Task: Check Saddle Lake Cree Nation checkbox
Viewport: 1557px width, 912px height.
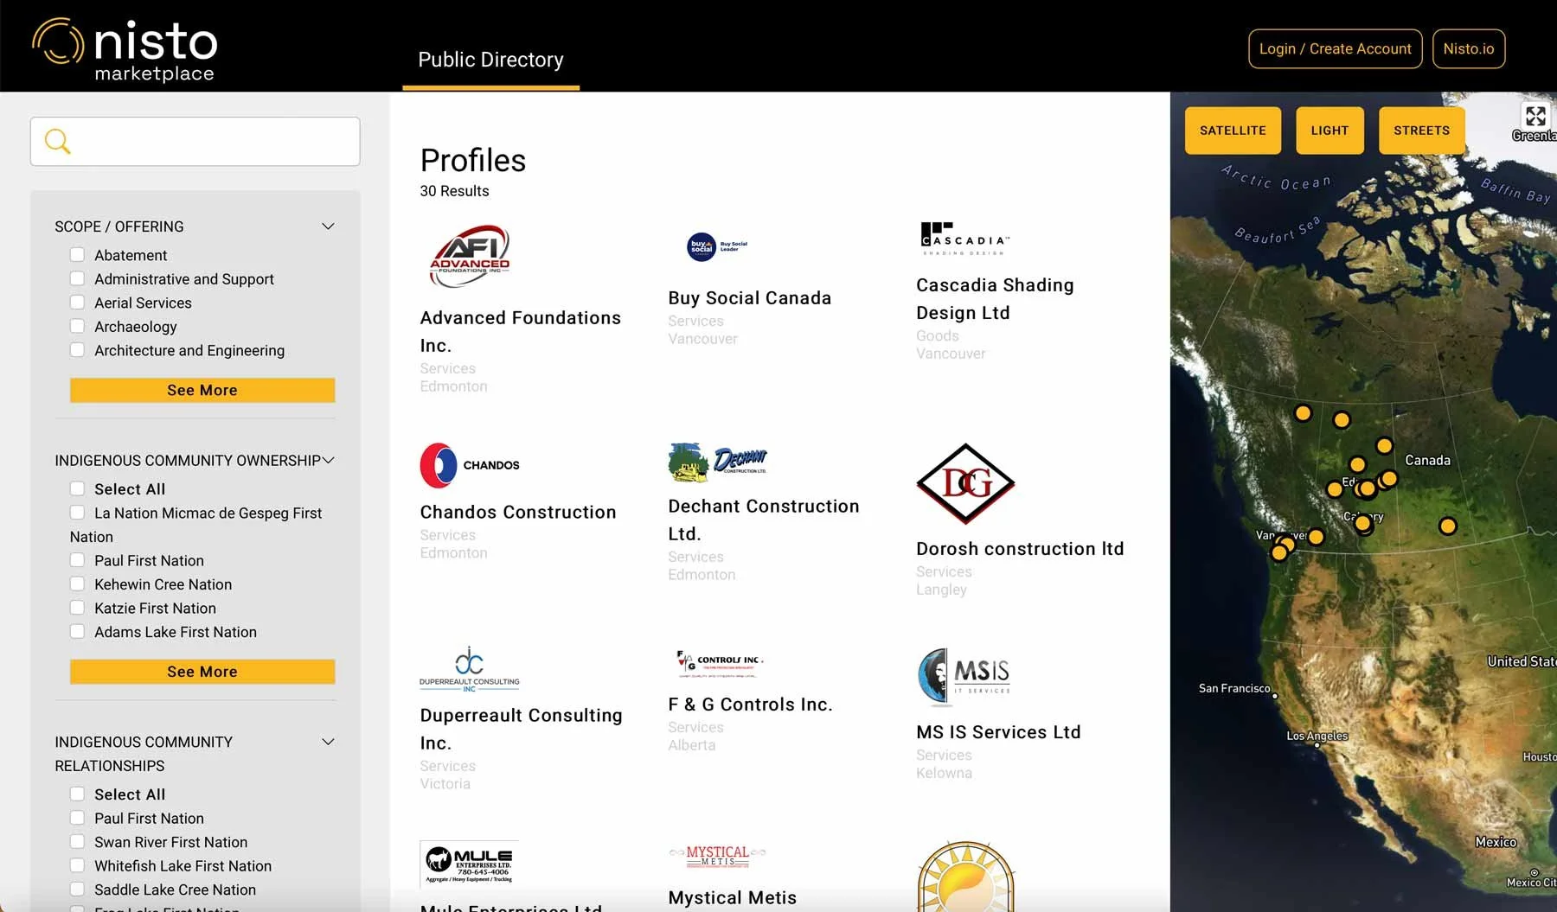Action: point(77,889)
